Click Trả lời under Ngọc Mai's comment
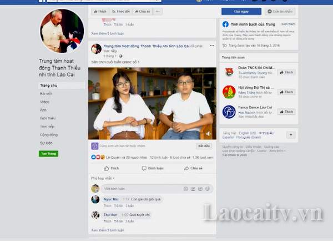The width and height of the screenshot is (333, 241). pos(118,205)
